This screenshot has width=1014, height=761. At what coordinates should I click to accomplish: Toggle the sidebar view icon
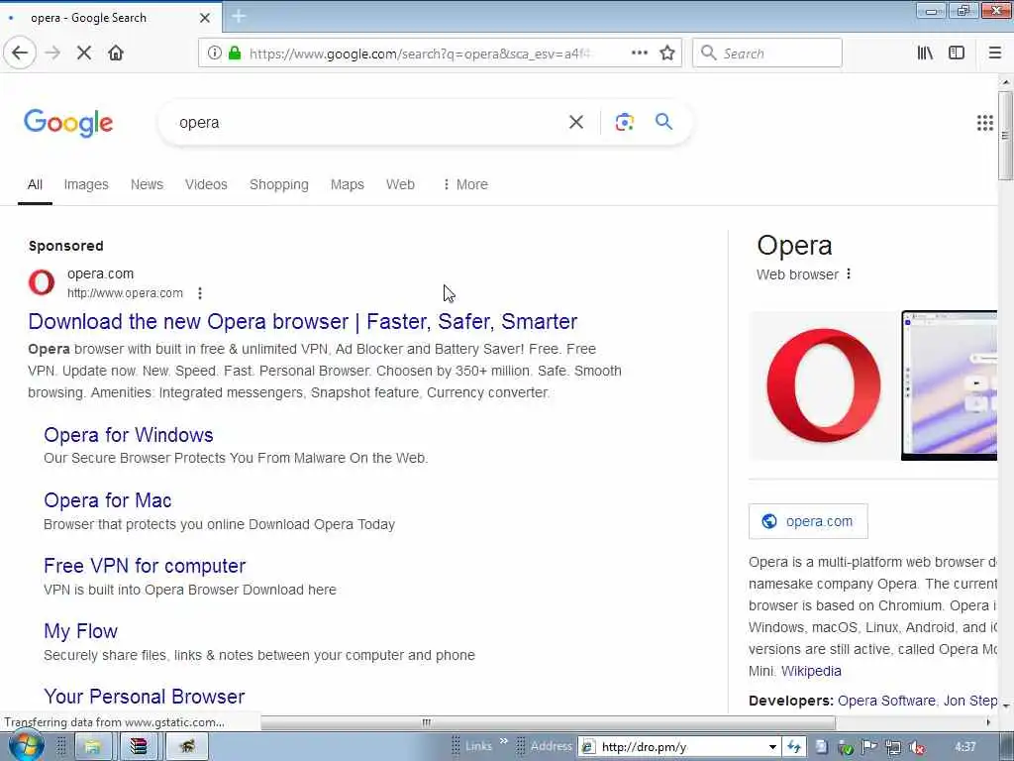[x=957, y=54]
